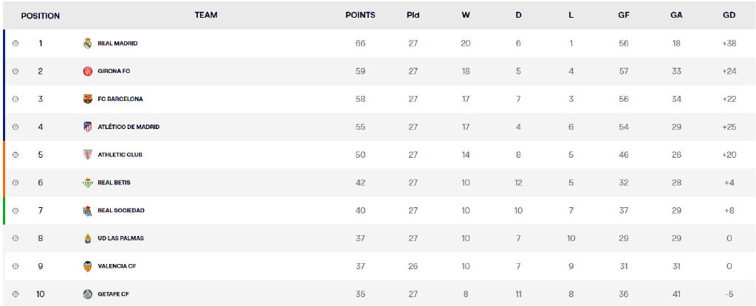
Task: Click the Real Madrid crest icon
Action: pos(88,44)
